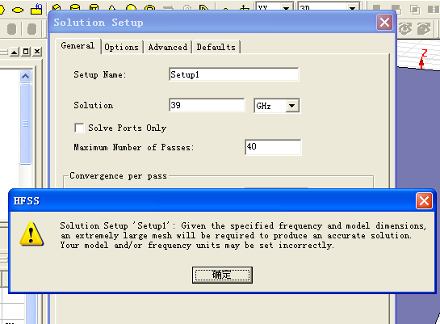The height and width of the screenshot is (324, 440).
Task: Float the side panel using the square button
Action: click(x=26, y=52)
